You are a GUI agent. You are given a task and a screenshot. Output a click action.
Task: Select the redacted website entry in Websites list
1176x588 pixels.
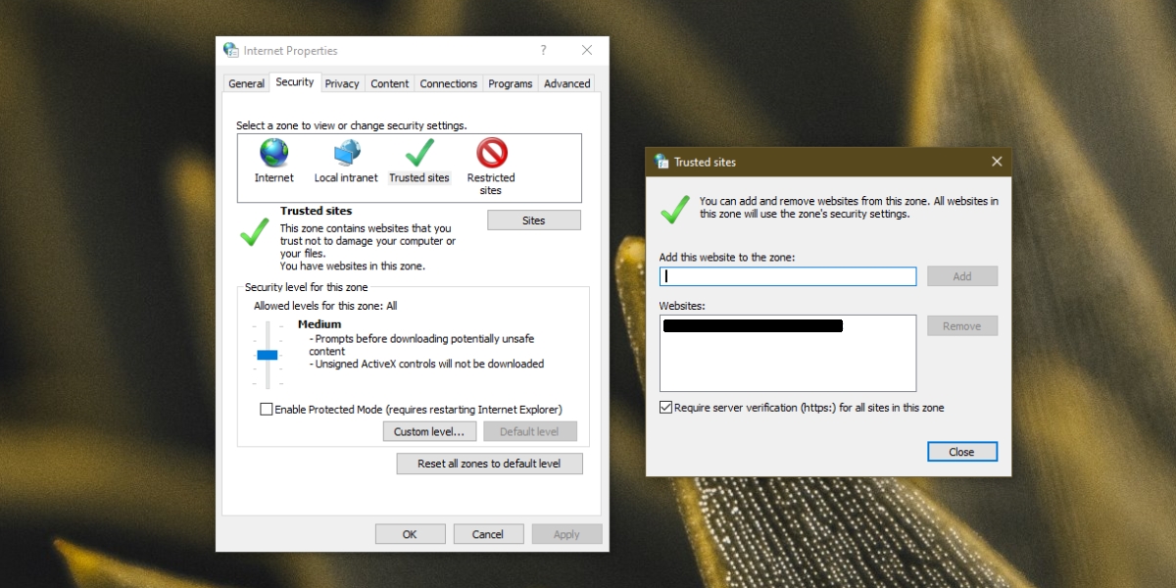[753, 325]
